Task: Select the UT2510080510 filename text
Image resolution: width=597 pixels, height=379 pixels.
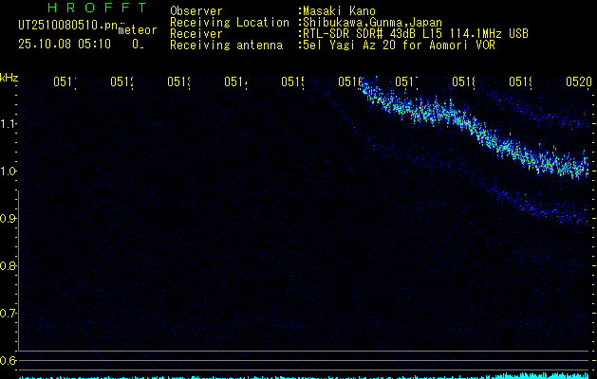Action: click(68, 26)
